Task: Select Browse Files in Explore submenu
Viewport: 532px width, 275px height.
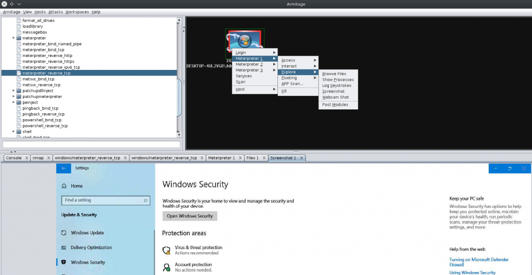Action: (338, 74)
